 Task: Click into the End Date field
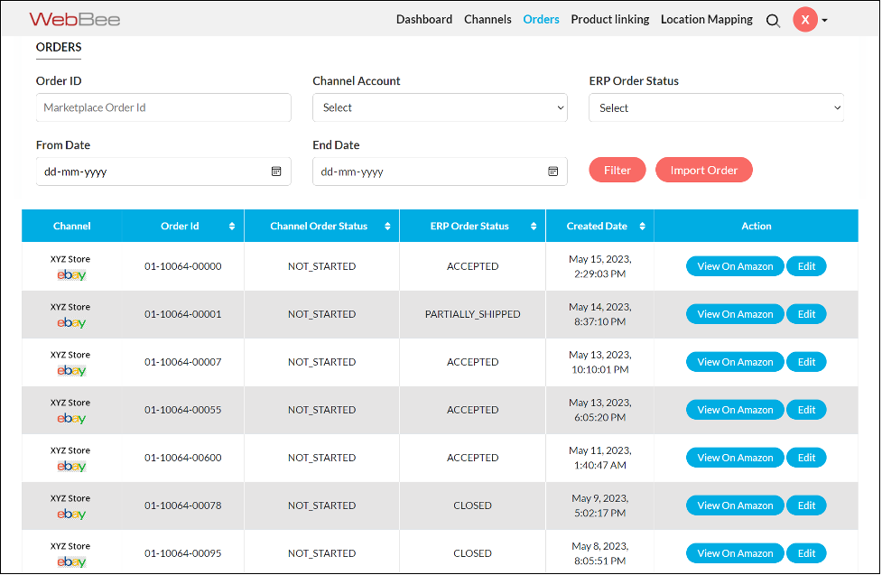click(x=440, y=172)
